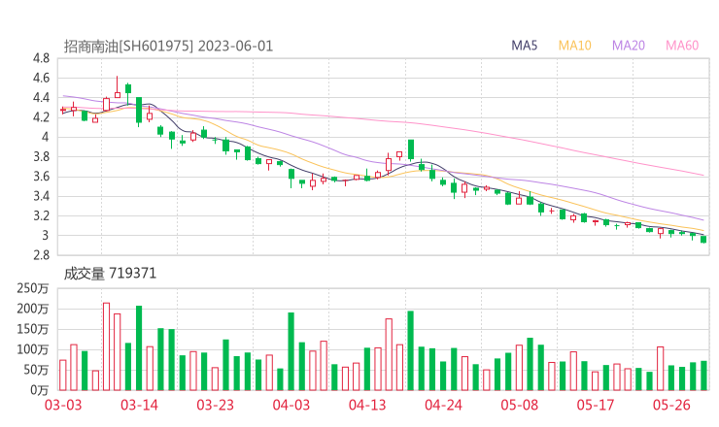Click the MA60 legend label
719x427 pixels.
pos(682,46)
